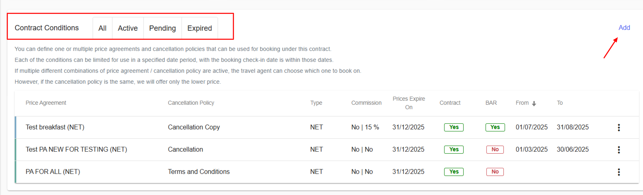Select the Pending conditions tab

(x=162, y=28)
